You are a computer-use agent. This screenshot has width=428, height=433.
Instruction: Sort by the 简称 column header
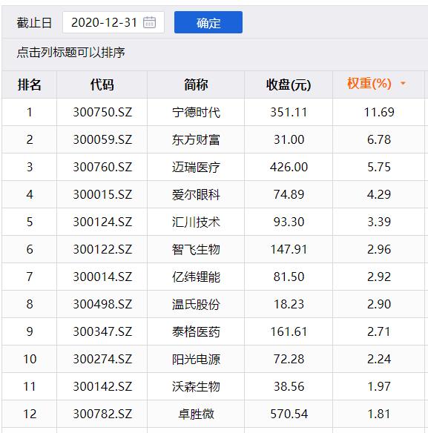pyautogui.click(x=196, y=85)
